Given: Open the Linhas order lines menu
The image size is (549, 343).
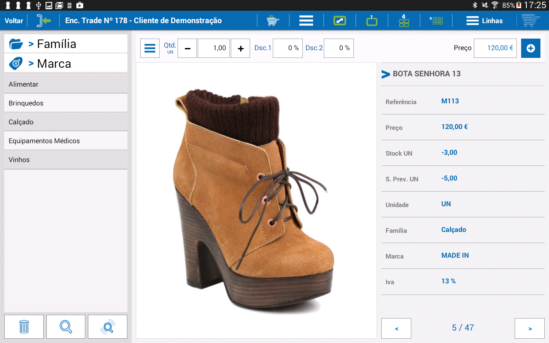Looking at the screenshot, I should (485, 21).
